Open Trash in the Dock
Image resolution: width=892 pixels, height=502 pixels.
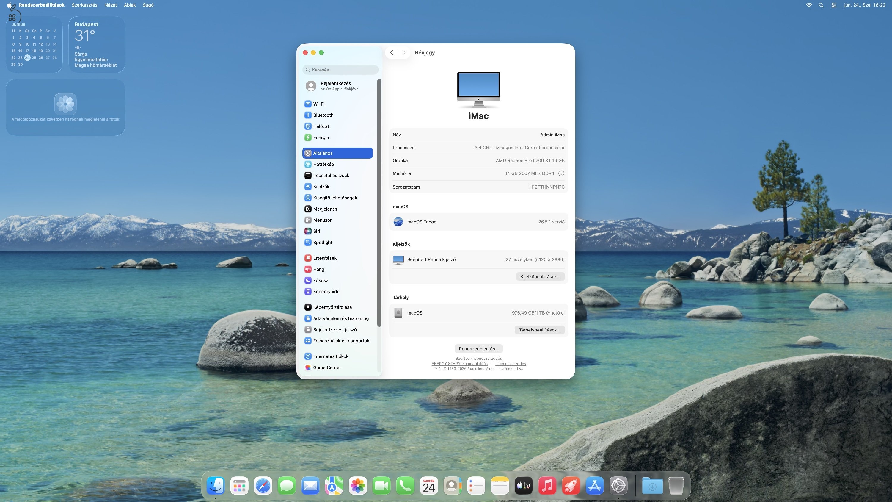(676, 486)
